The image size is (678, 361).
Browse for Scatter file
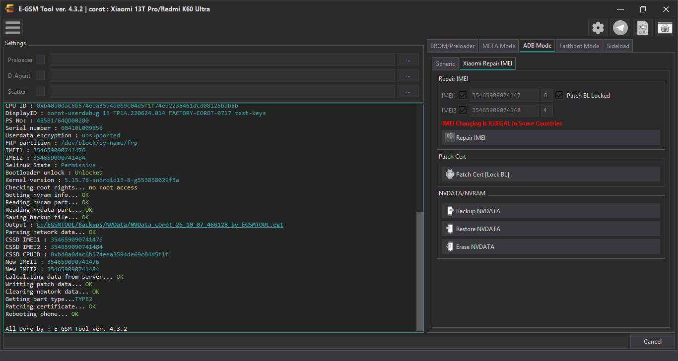pos(408,91)
